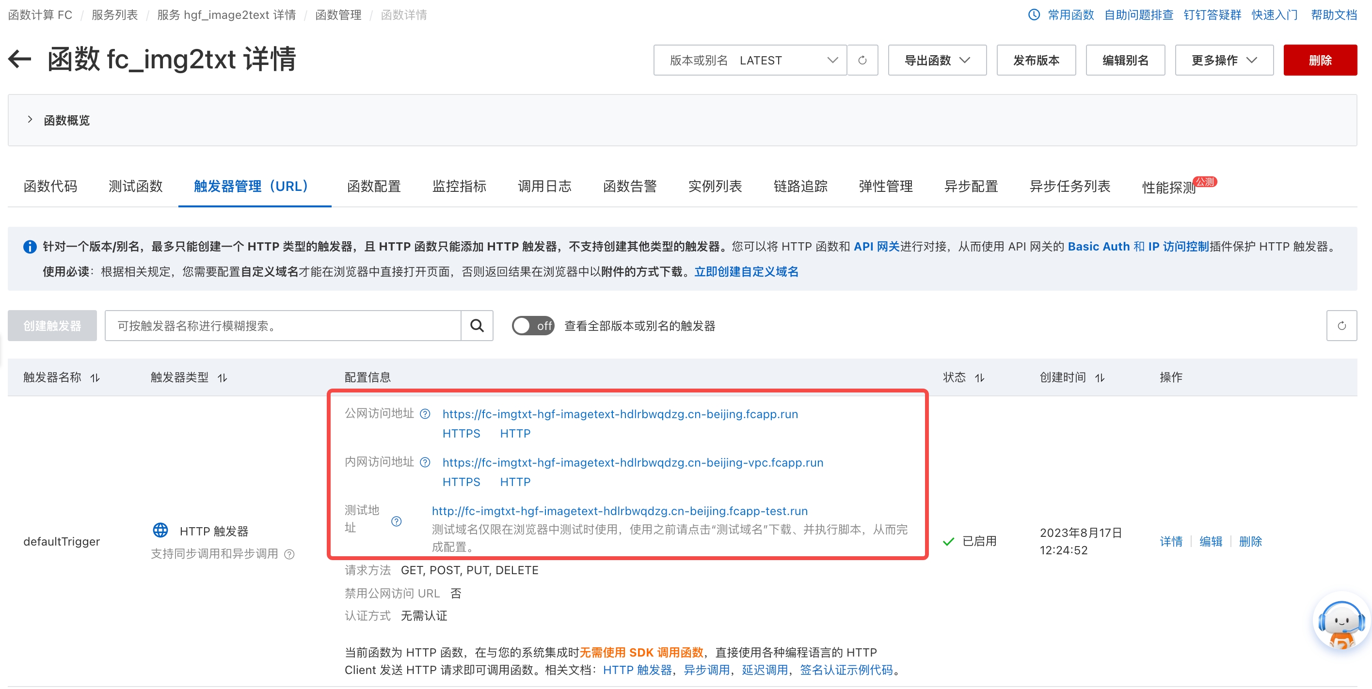1372x689 pixels.
Task: Click the help icon next to 支持同步调用和异步调用
Action: click(289, 554)
